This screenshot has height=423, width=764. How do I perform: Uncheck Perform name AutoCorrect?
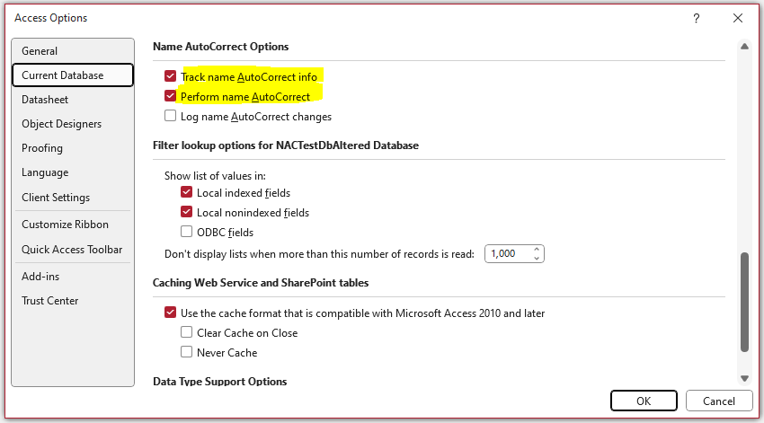170,96
